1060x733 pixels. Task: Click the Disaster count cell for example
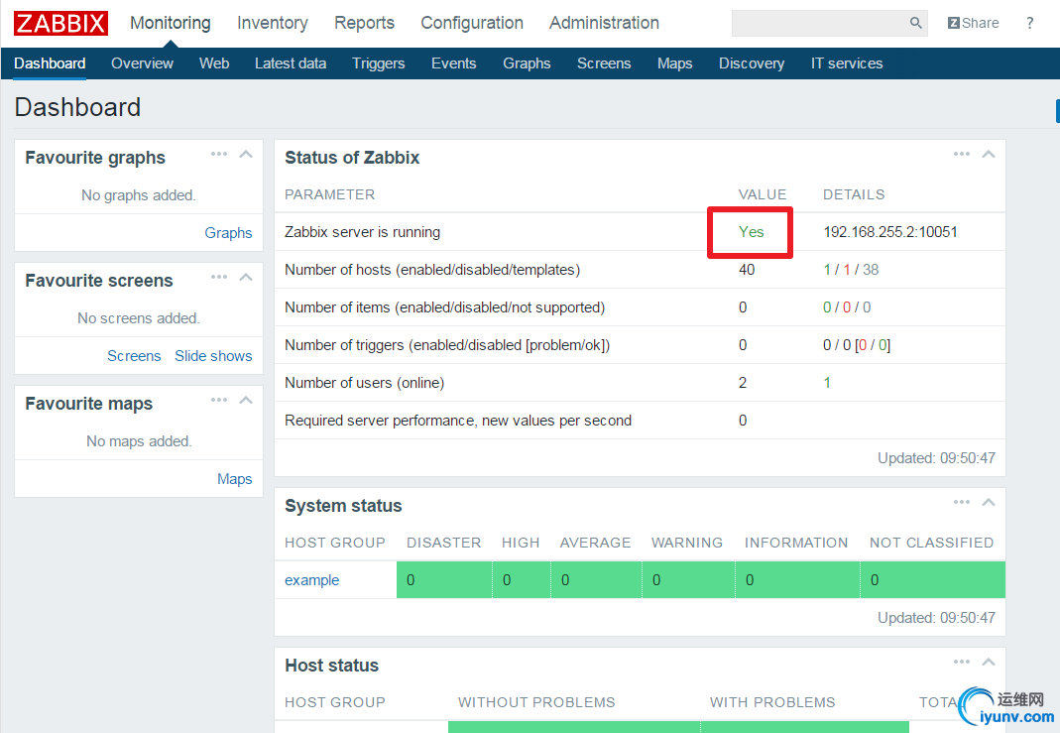pyautogui.click(x=444, y=580)
